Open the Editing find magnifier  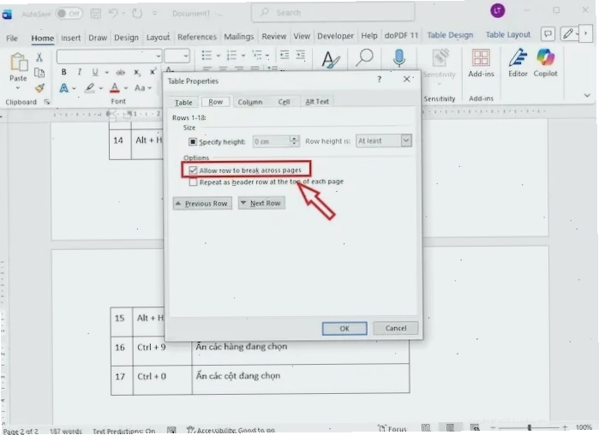[x=364, y=58]
